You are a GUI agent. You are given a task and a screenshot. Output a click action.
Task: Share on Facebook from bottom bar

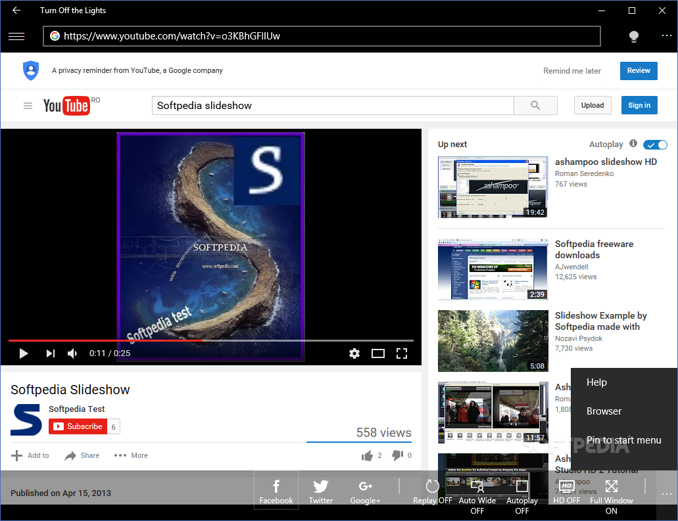pyautogui.click(x=276, y=490)
